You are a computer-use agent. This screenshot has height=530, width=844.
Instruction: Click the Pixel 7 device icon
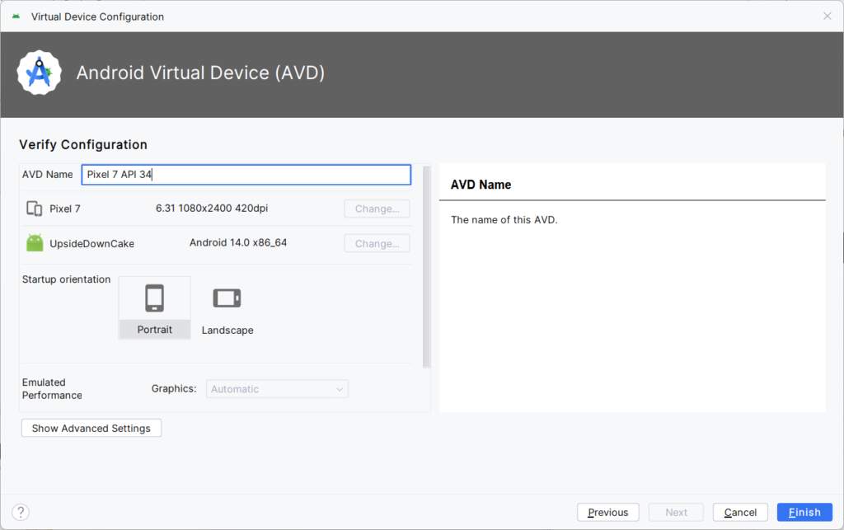point(35,209)
